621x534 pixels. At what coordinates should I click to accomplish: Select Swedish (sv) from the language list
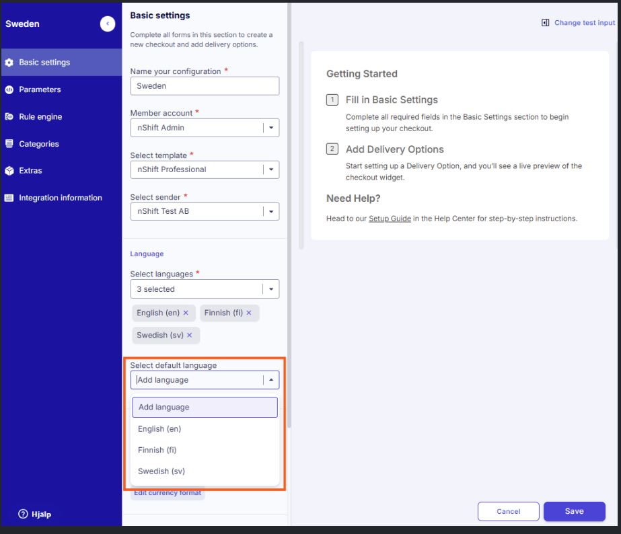[161, 471]
